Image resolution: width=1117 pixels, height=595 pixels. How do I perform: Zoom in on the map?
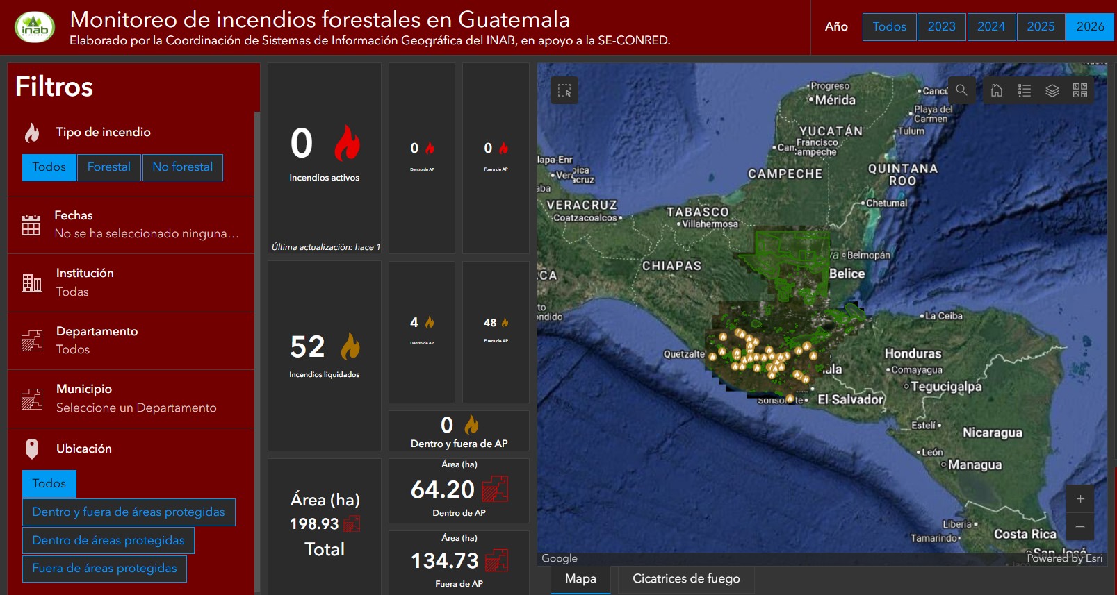click(x=1080, y=499)
